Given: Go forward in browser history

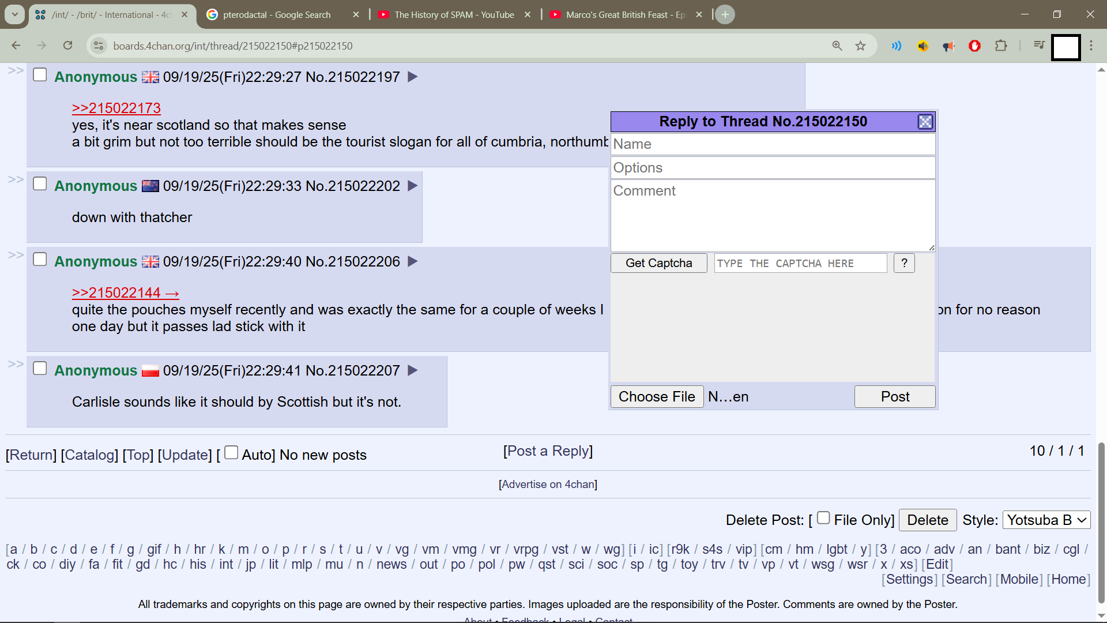Looking at the screenshot, I should (x=42, y=46).
